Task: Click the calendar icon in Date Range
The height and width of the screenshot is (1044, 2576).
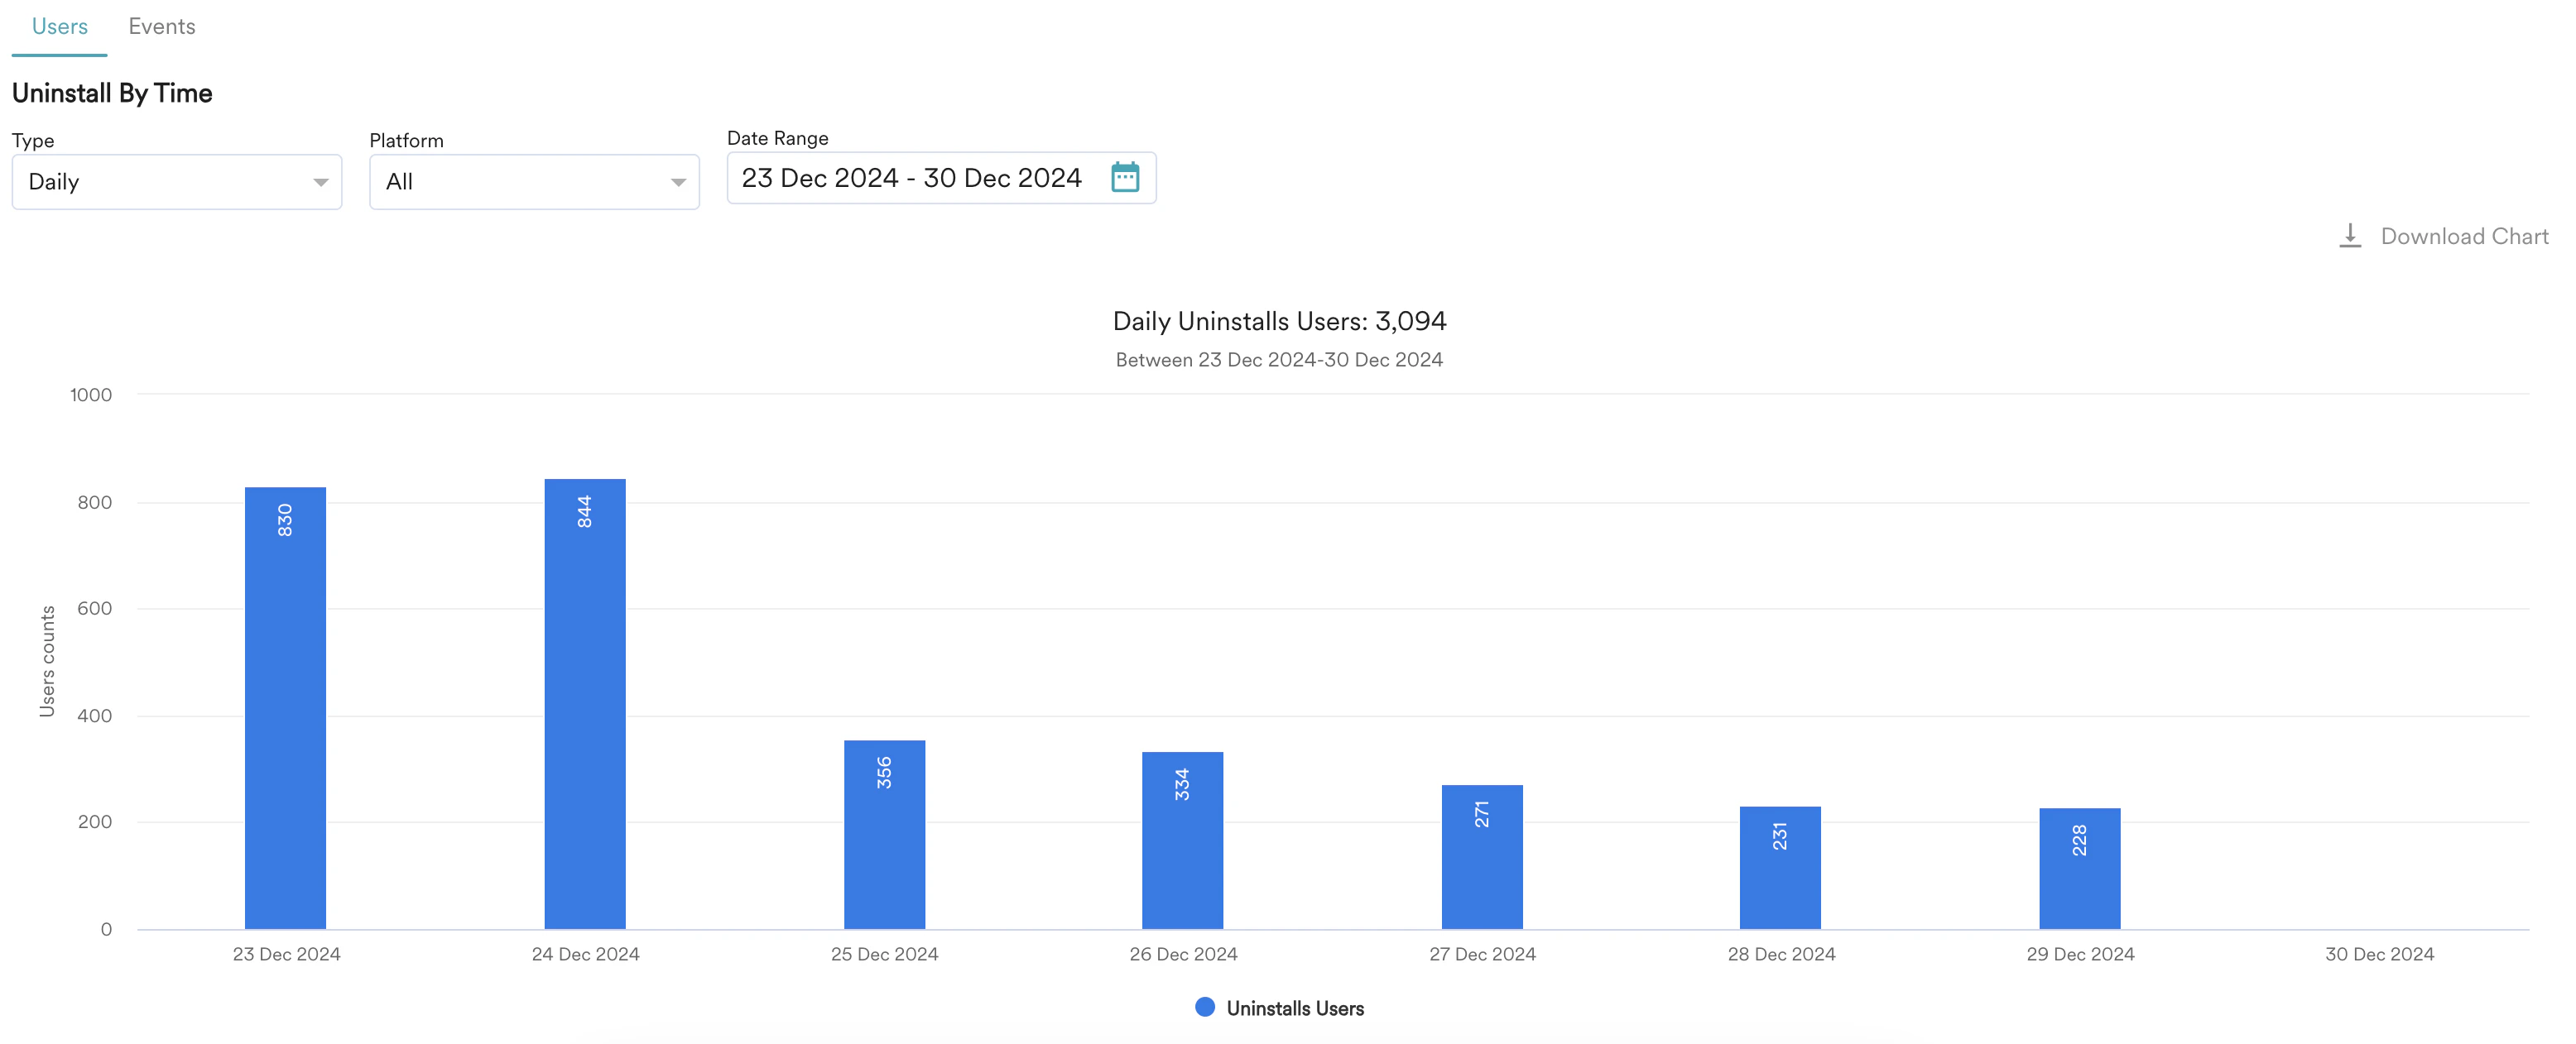Action: [x=1125, y=178]
